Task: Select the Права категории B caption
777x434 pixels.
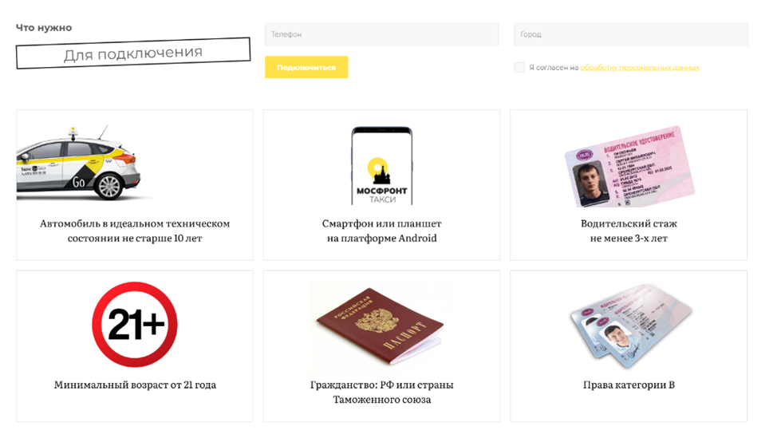Action: (629, 385)
